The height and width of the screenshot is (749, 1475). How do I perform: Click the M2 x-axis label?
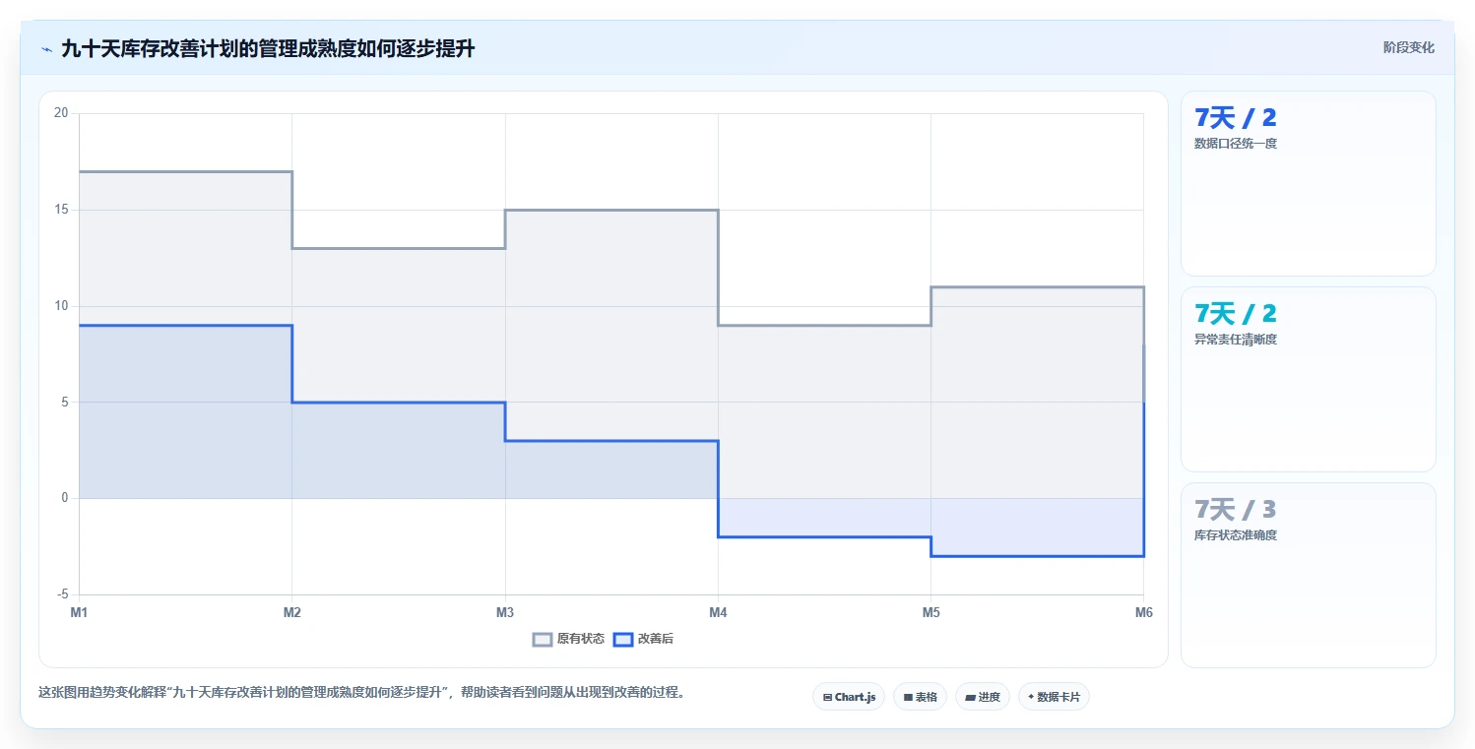click(292, 613)
